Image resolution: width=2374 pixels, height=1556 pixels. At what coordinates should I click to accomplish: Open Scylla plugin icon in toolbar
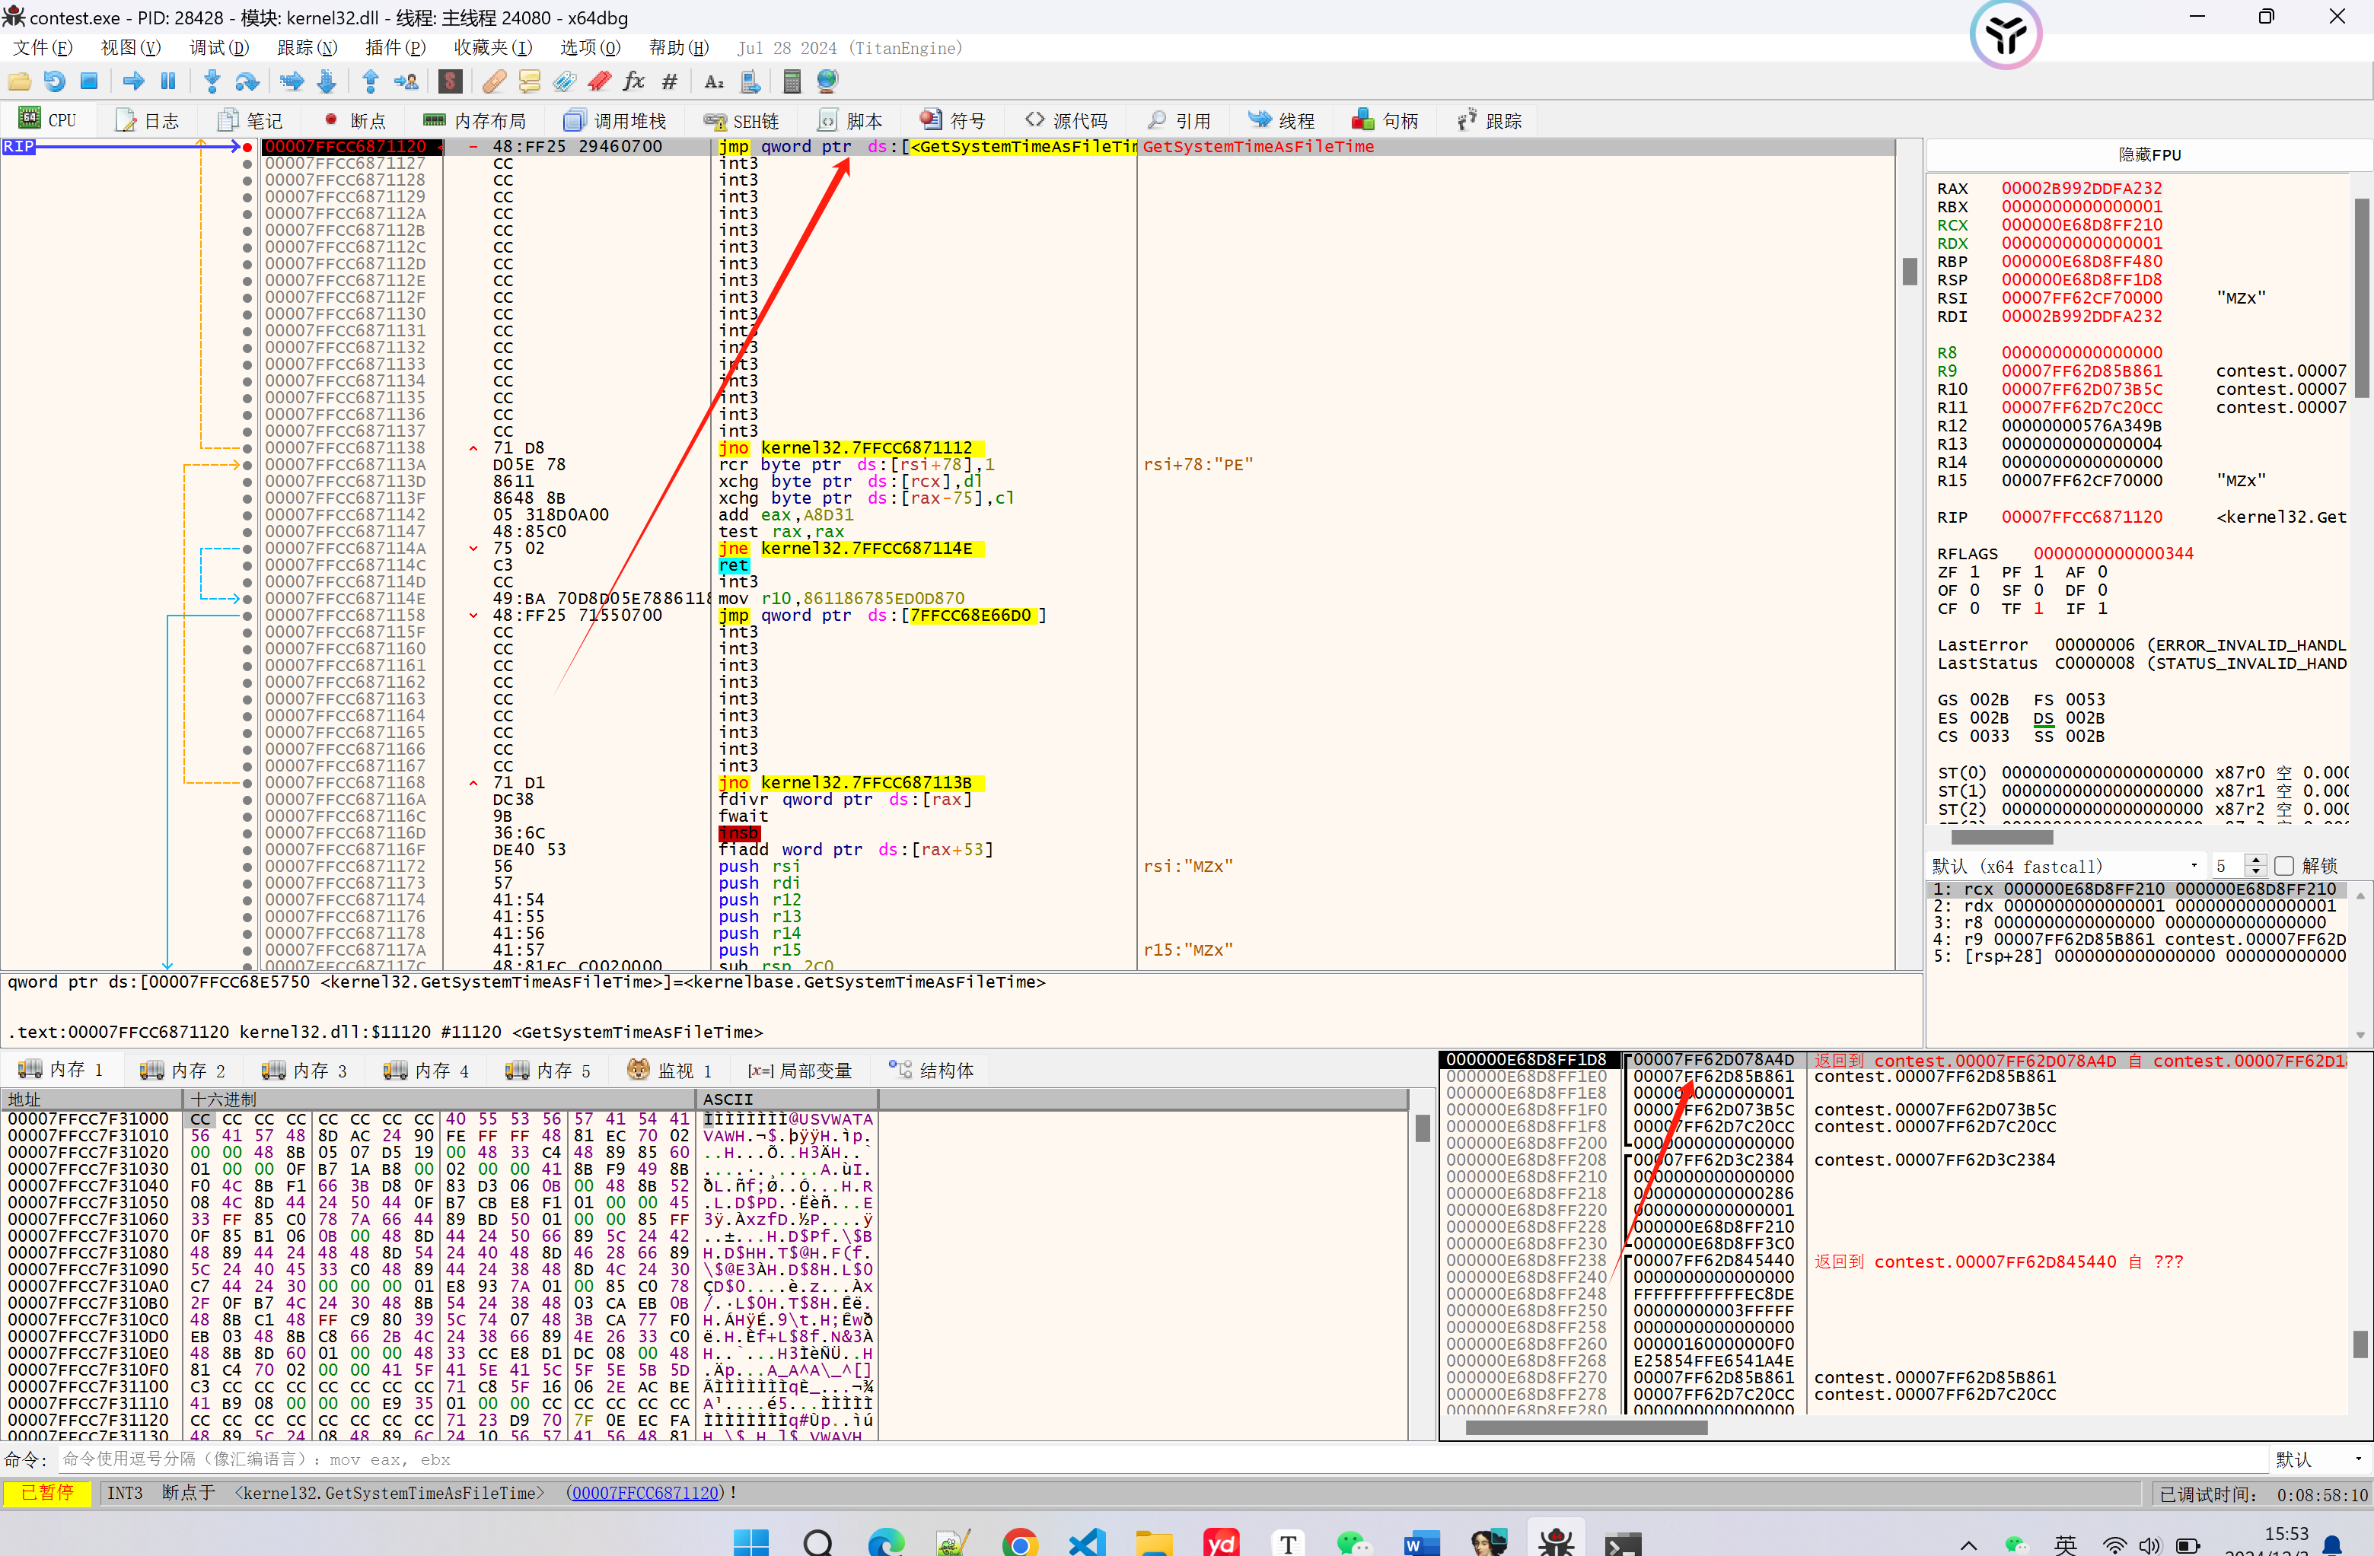click(x=450, y=81)
